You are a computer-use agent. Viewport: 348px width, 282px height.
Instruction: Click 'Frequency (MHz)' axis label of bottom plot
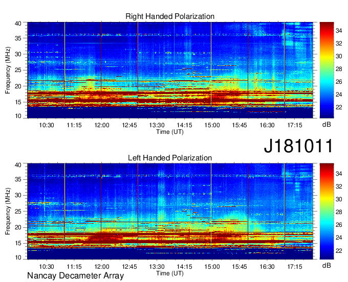click(8, 212)
